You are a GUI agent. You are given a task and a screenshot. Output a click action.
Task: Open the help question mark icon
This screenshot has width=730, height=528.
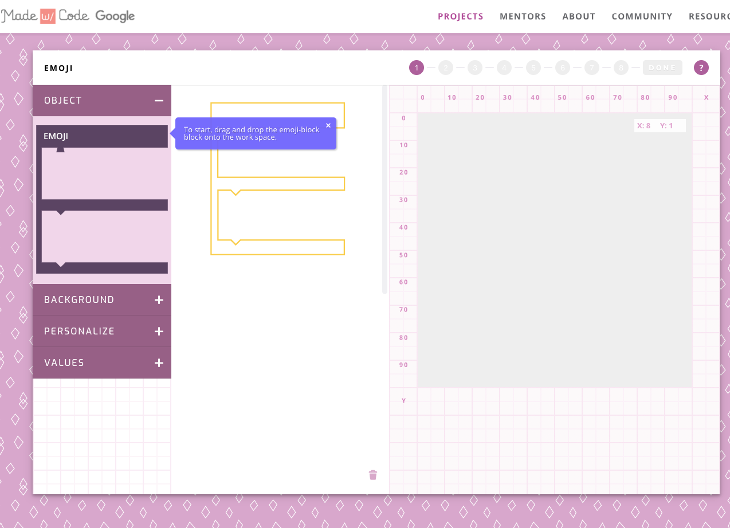(x=701, y=68)
